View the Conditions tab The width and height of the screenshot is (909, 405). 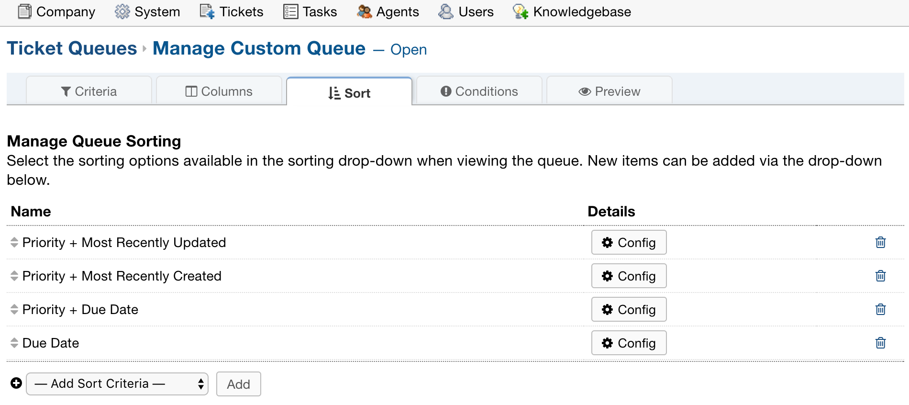[478, 91]
